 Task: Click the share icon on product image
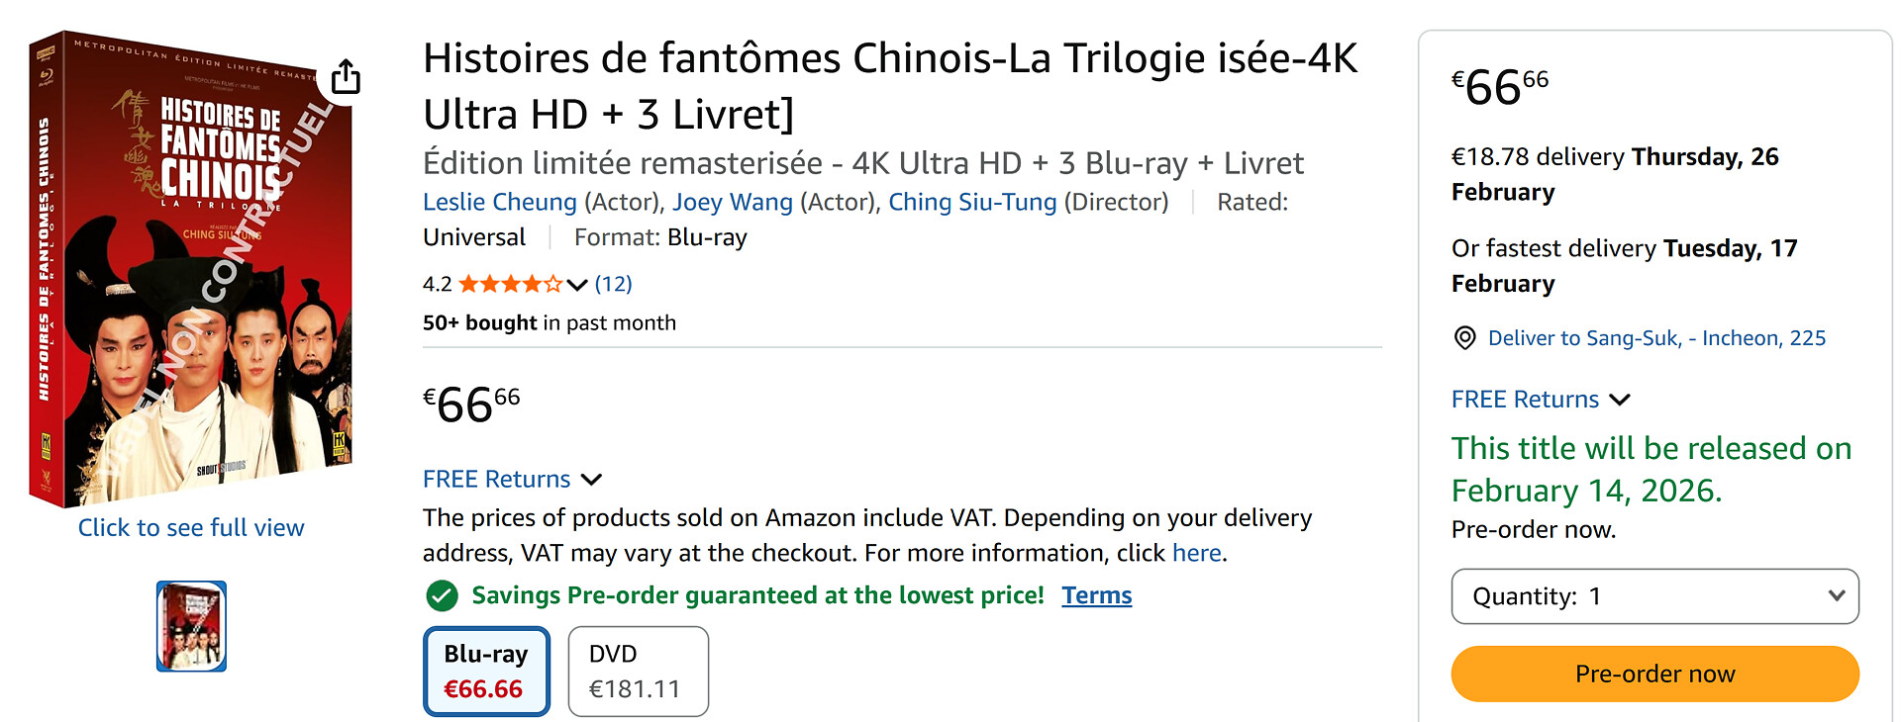[x=346, y=76]
